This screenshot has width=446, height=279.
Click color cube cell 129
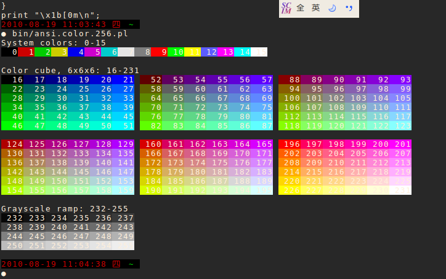(x=123, y=144)
